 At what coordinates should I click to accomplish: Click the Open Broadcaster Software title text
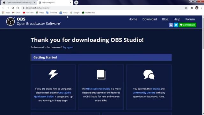[x=39, y=24]
